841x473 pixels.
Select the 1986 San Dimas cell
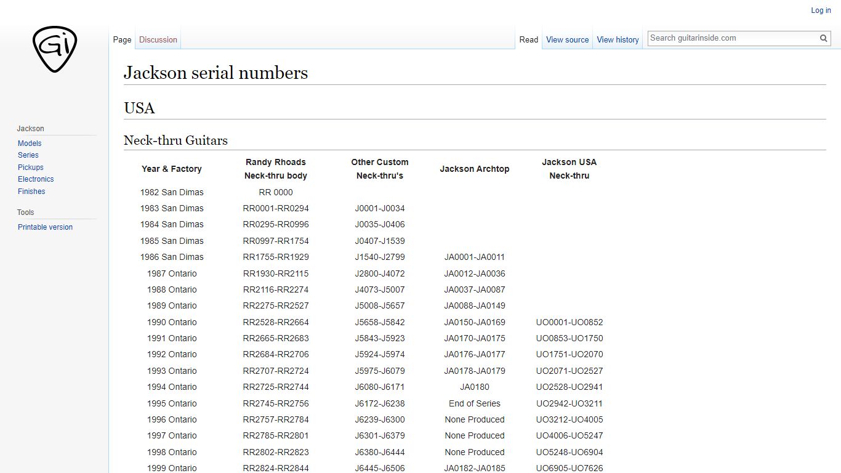172,257
